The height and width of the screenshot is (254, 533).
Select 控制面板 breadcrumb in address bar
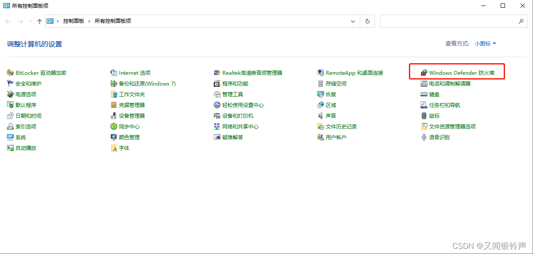pyautogui.click(x=74, y=21)
